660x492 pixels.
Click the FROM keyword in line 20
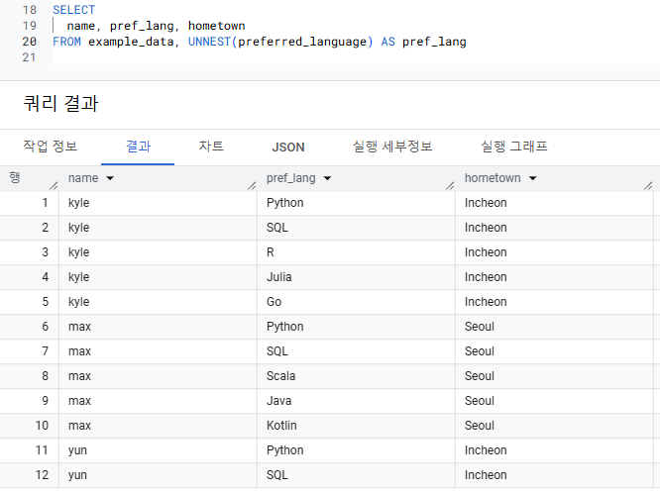pos(66,42)
